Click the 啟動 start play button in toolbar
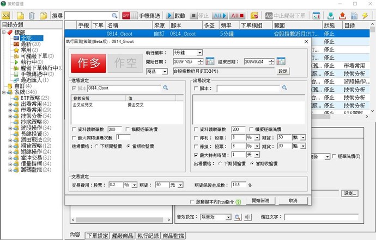 pyautogui.click(x=175, y=16)
